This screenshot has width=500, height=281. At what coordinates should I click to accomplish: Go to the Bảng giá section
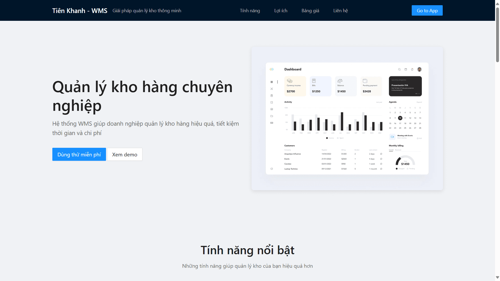point(310,11)
